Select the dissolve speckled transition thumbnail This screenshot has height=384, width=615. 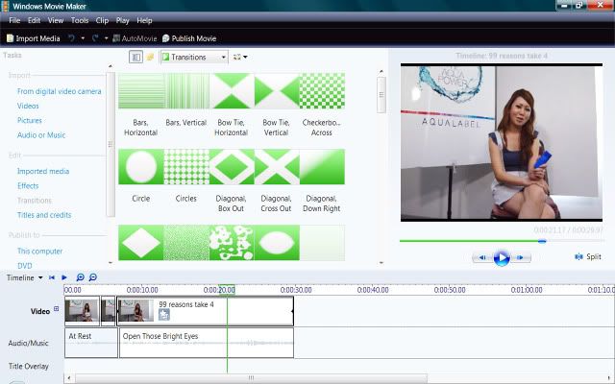(186, 243)
